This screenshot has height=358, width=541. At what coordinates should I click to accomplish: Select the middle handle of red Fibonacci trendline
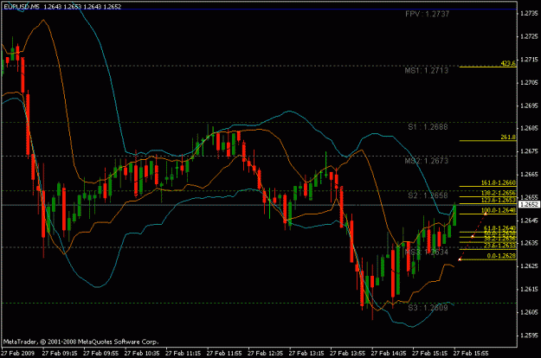coord(473,237)
